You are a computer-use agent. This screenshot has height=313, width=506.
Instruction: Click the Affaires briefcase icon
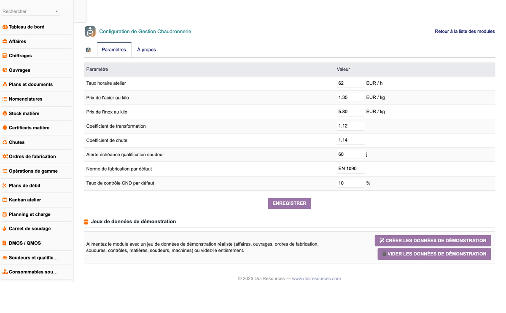pos(5,41)
